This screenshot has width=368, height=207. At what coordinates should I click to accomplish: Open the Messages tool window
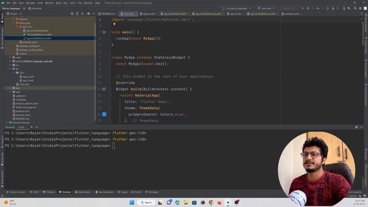click(152, 192)
